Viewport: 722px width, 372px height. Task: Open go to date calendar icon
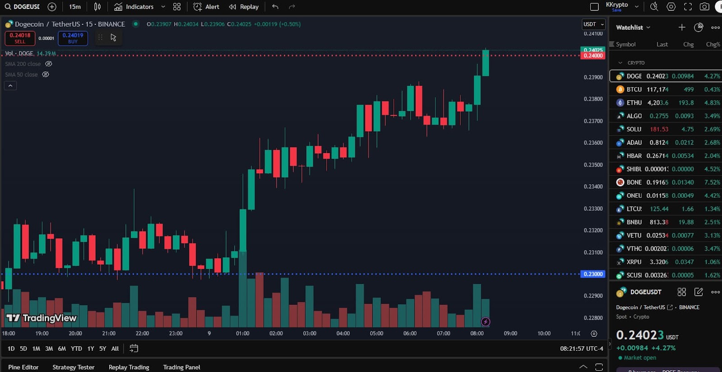pyautogui.click(x=134, y=349)
